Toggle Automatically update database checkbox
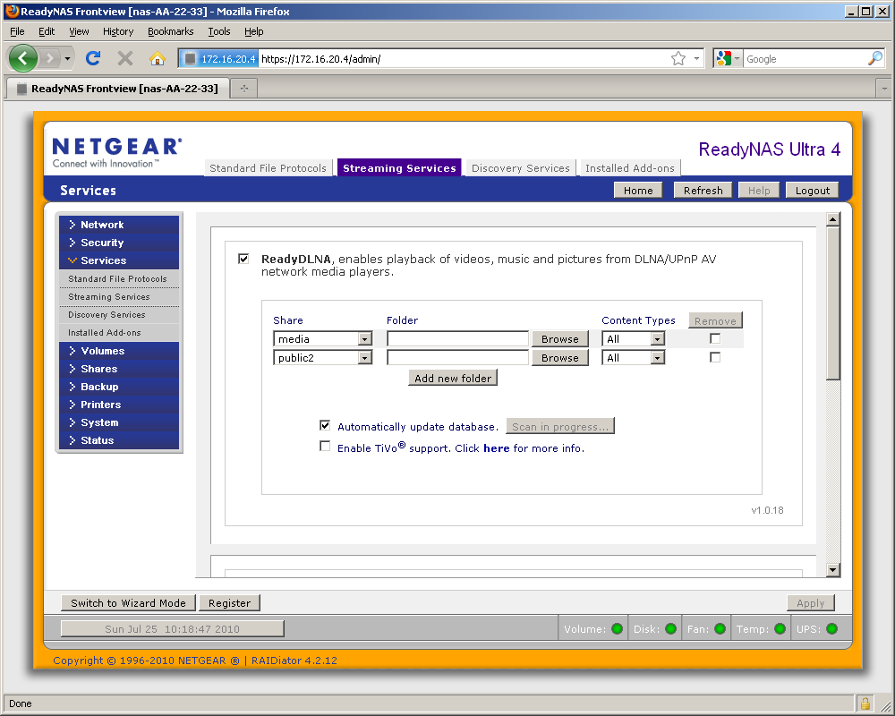This screenshot has width=895, height=716. tap(325, 425)
